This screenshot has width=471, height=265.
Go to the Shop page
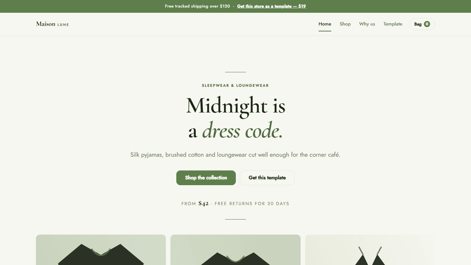[345, 24]
